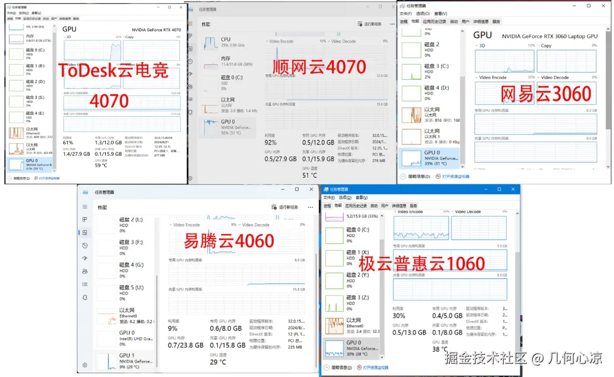Open Task Manager settings gear at sidebar bottom
Image resolution: width=614 pixels, height=377 pixels.
(x=84, y=365)
